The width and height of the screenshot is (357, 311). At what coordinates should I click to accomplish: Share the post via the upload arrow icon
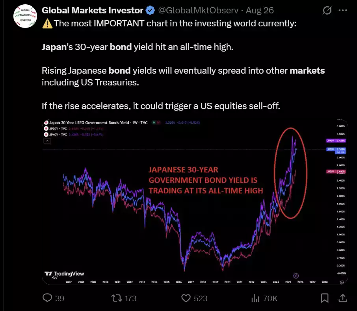pos(342,298)
